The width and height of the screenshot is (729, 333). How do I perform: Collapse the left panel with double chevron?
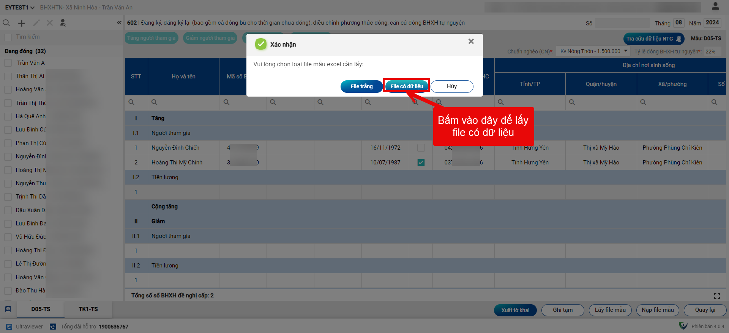[119, 23]
